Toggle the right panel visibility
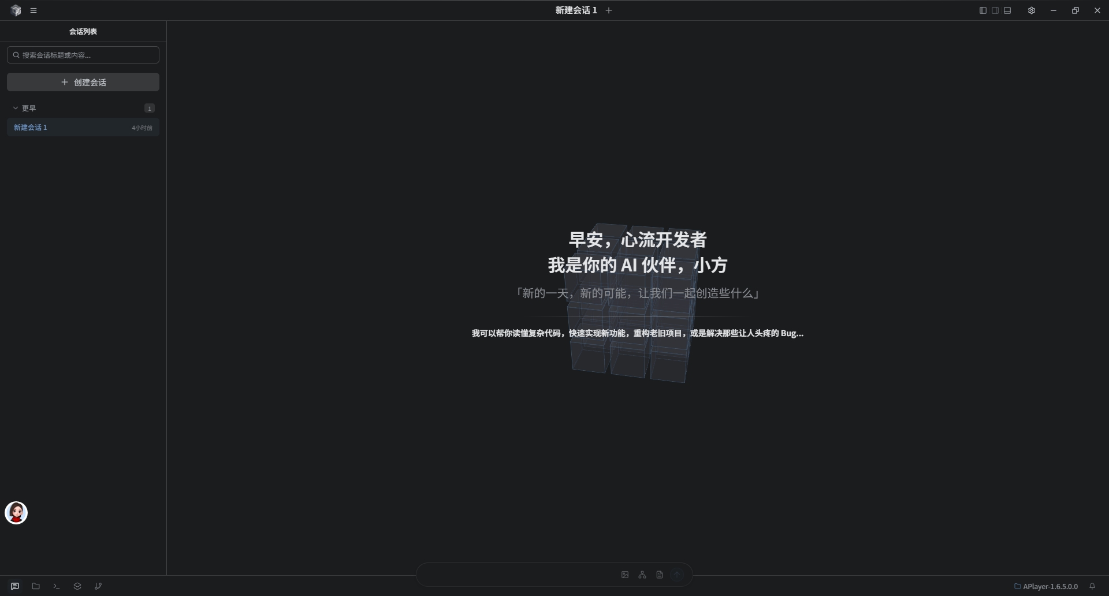 pyautogui.click(x=995, y=10)
